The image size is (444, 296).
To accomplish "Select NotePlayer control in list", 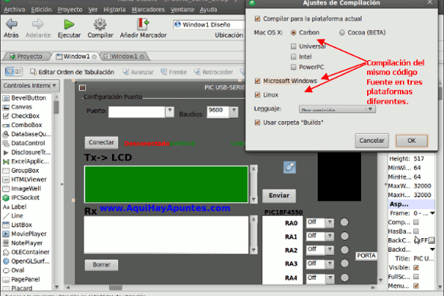I will (23, 243).
